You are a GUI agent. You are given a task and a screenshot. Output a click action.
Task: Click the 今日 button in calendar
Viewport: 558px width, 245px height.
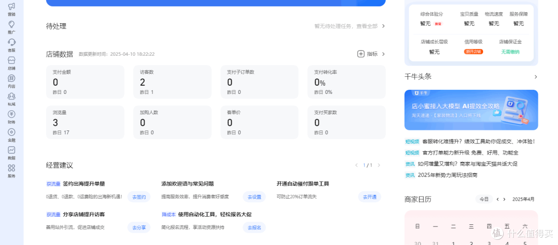(484, 199)
